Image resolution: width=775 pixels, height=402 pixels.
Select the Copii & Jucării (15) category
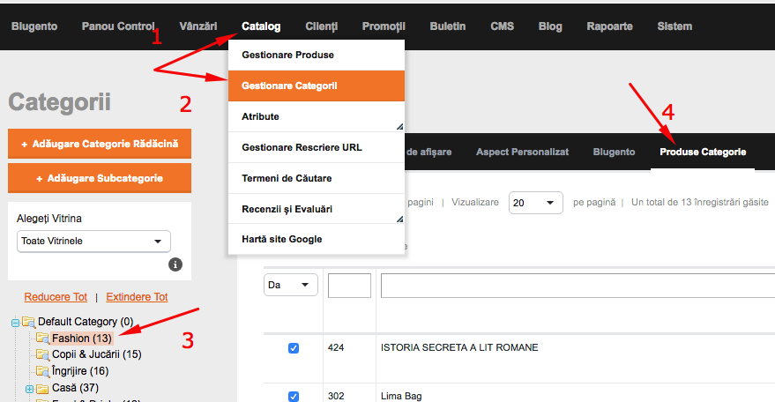(97, 355)
